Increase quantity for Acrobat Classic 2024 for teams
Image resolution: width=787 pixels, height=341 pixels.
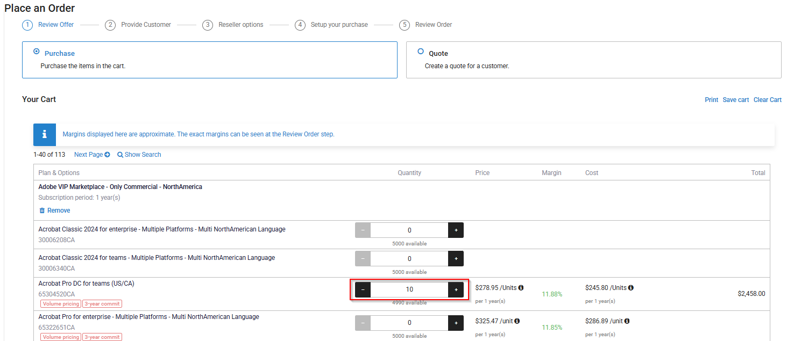(x=456, y=258)
